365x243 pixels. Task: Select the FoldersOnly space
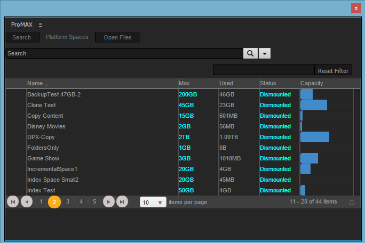tap(43, 148)
